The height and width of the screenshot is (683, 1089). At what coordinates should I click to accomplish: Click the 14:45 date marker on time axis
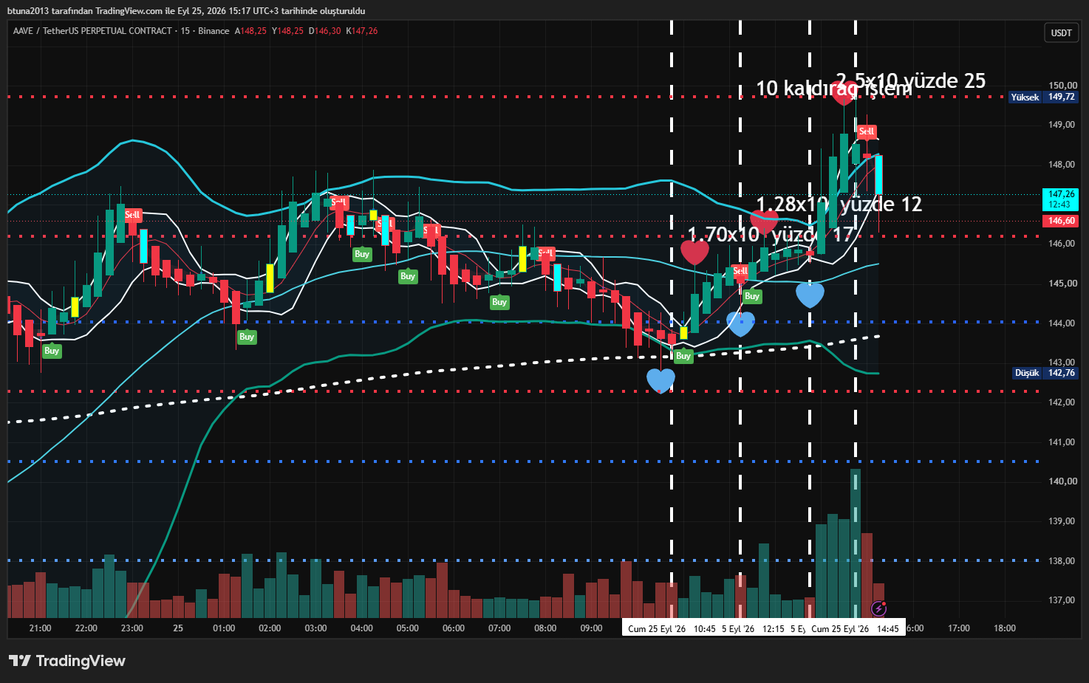click(x=856, y=629)
